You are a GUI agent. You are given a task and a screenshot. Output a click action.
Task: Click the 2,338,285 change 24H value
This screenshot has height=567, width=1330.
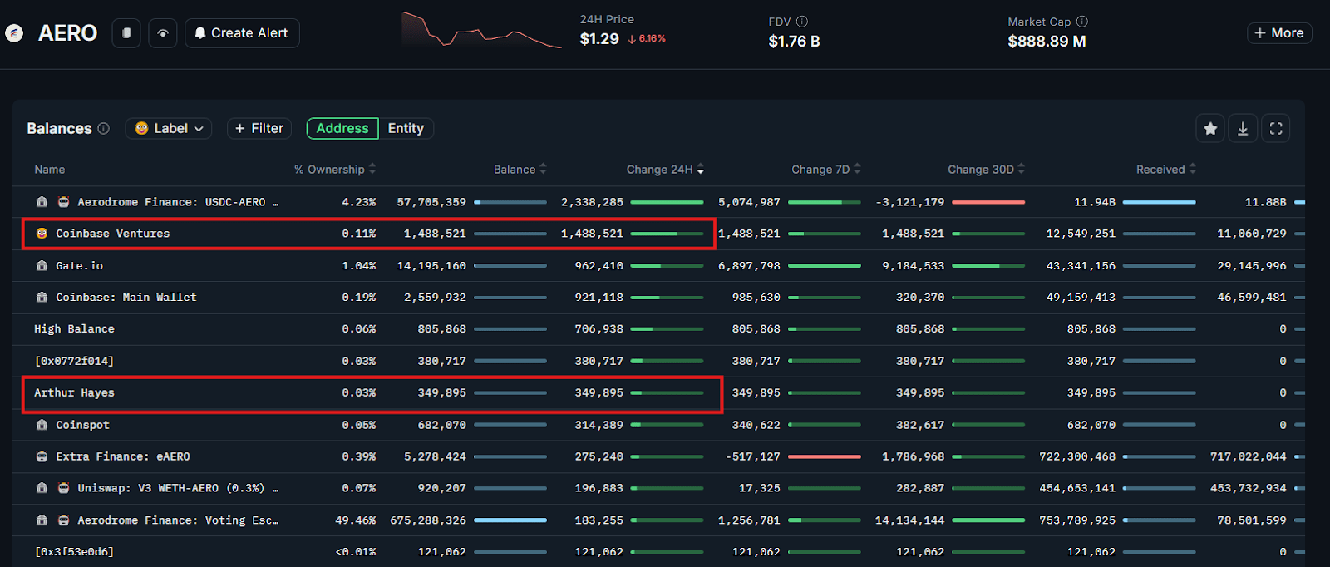click(592, 202)
